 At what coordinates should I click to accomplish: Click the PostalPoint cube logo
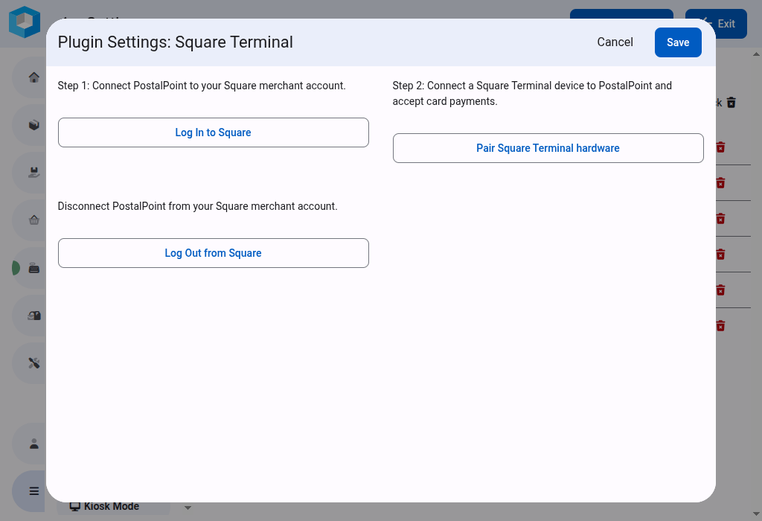[x=25, y=22]
